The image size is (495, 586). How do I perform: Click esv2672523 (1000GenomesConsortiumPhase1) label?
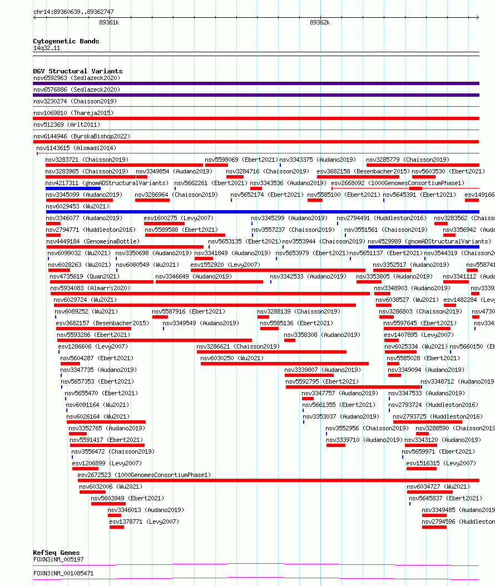144,475
